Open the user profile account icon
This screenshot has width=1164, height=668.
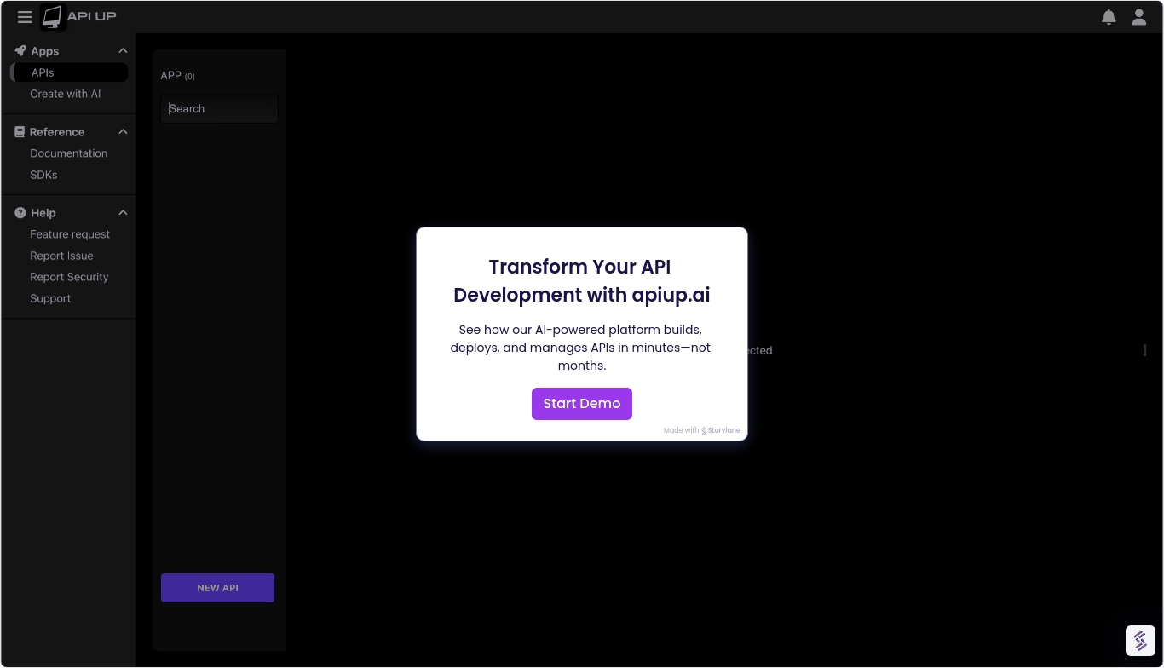tap(1139, 16)
